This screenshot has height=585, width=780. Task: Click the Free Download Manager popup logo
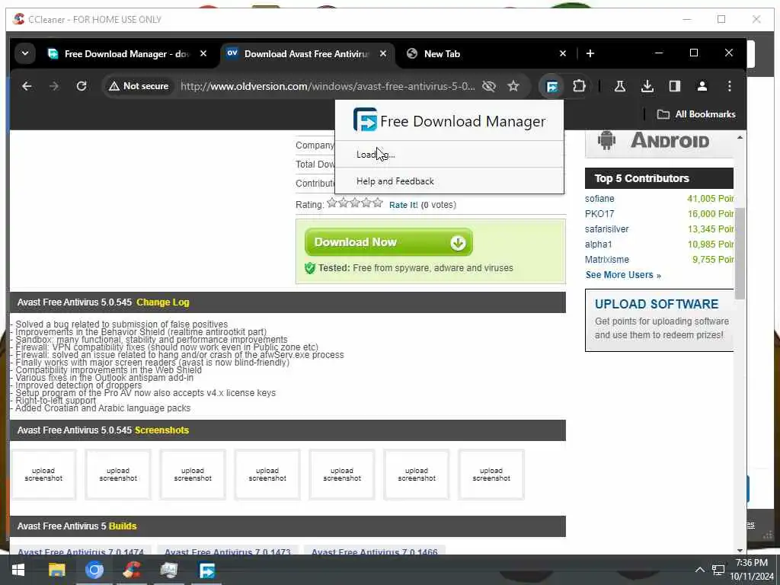click(x=365, y=120)
